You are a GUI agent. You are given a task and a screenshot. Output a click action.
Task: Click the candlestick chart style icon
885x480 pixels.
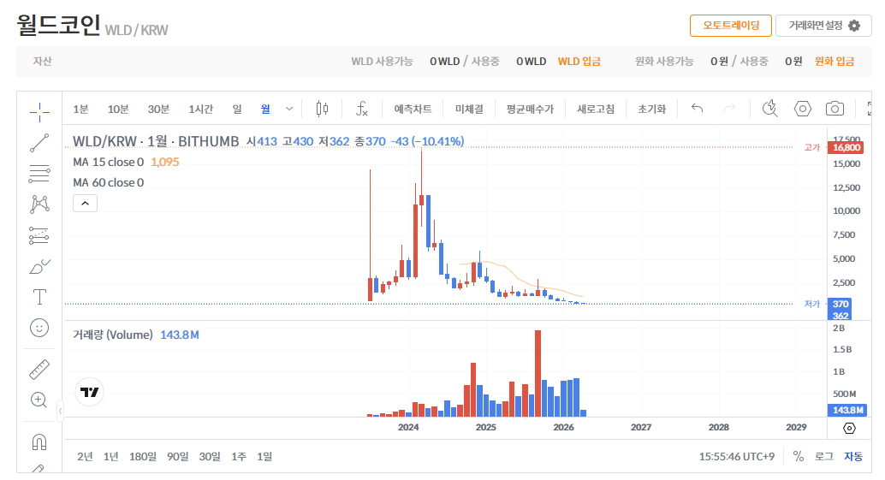point(322,109)
